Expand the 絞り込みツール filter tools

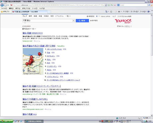(x=29, y=29)
